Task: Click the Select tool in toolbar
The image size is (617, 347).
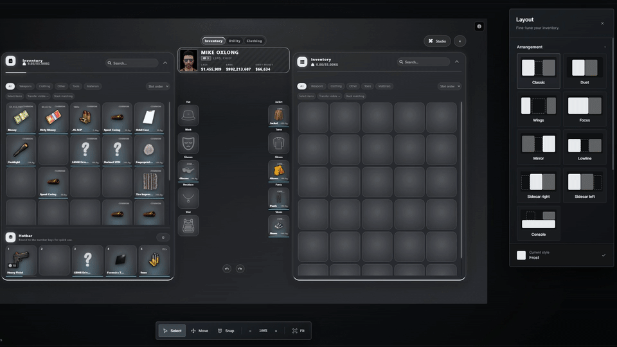Action: (x=172, y=331)
